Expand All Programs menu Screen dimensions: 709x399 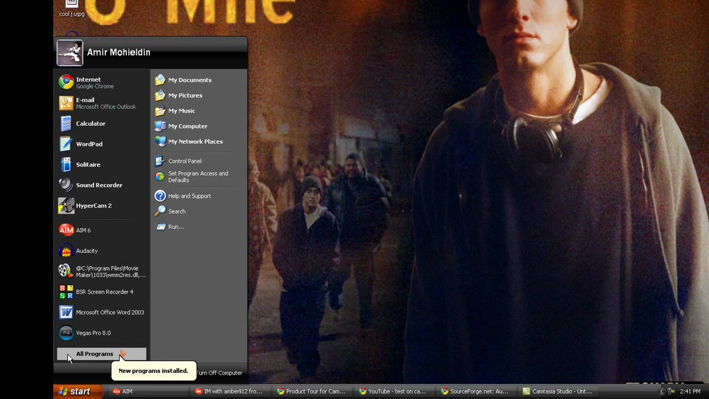coord(101,354)
